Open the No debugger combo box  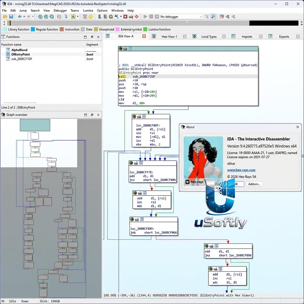181,17
